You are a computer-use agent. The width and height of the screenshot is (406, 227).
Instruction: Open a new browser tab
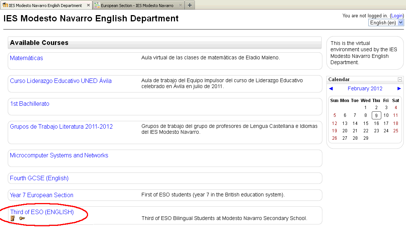(x=189, y=5)
